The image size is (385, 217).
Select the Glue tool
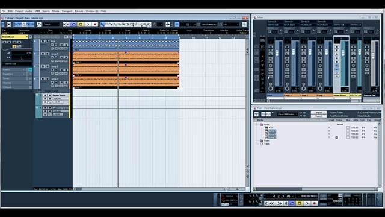click(x=115, y=24)
